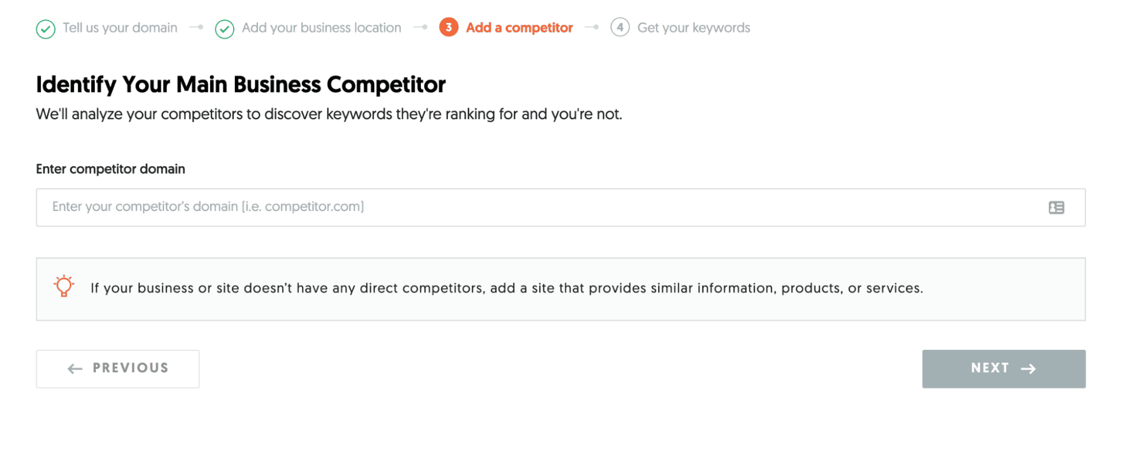Go back using the PREVIOUS button
Screen dimensions: 1148x476
(117, 368)
